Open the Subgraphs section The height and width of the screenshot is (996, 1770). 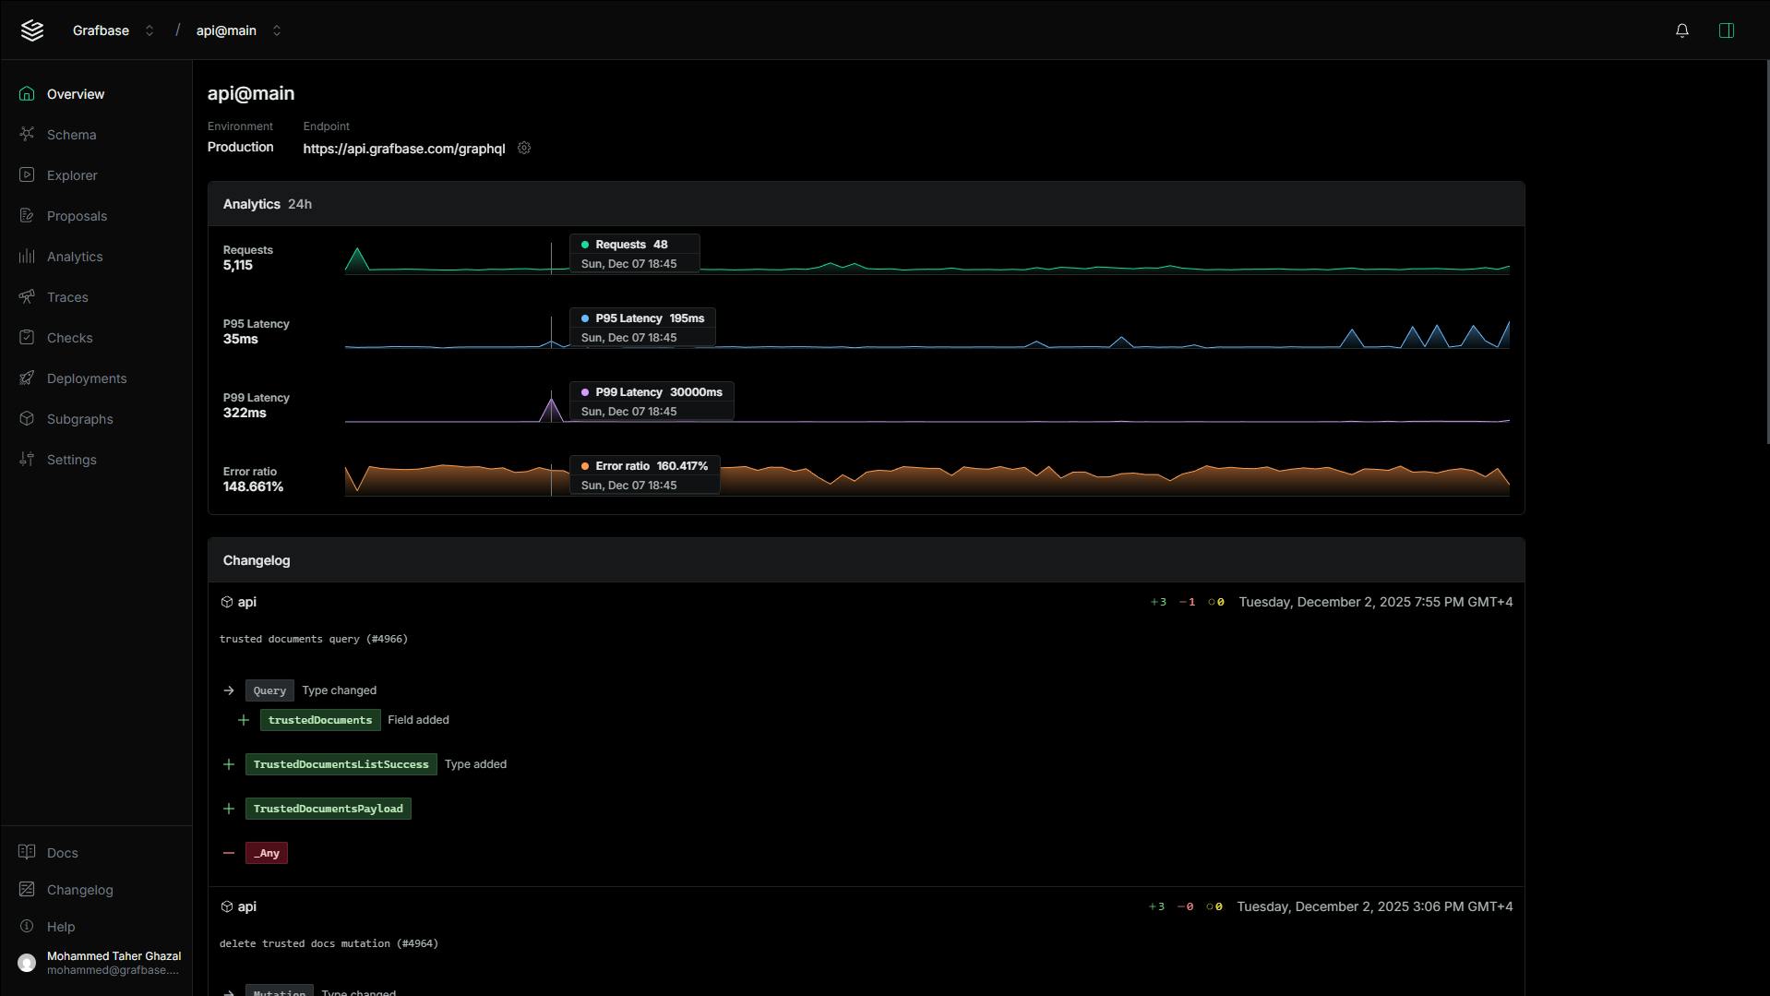79,419
